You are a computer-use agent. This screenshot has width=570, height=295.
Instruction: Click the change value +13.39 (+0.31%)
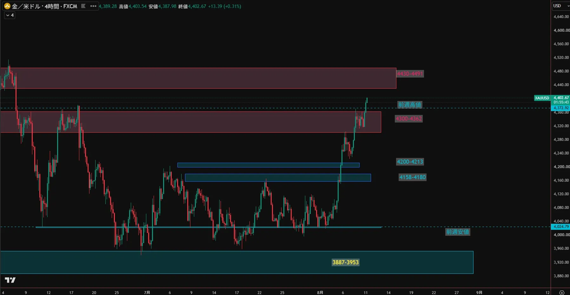(x=225, y=6)
